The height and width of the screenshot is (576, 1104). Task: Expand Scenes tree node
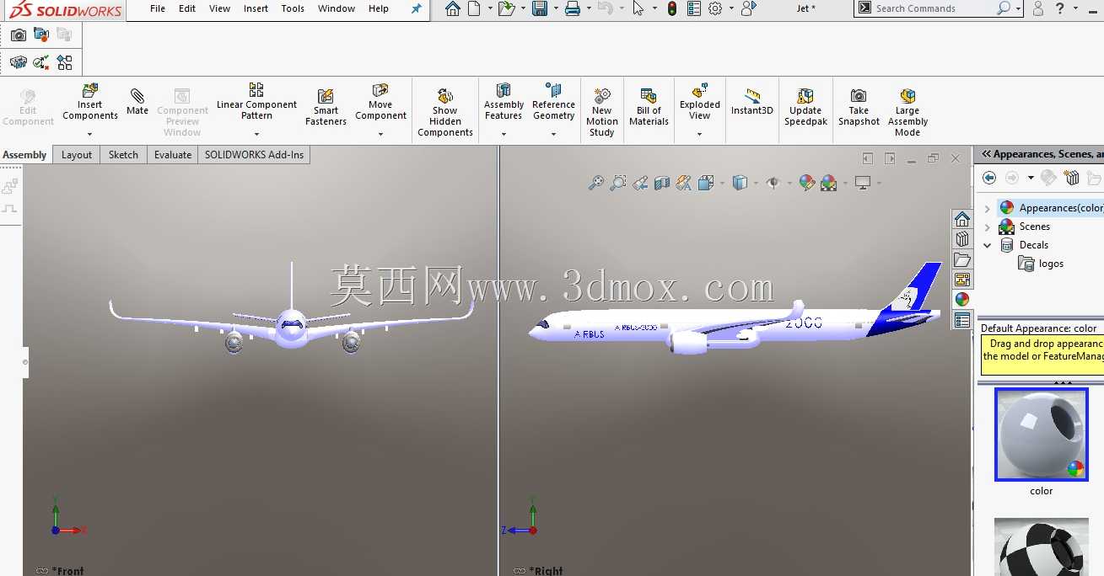[x=988, y=227]
